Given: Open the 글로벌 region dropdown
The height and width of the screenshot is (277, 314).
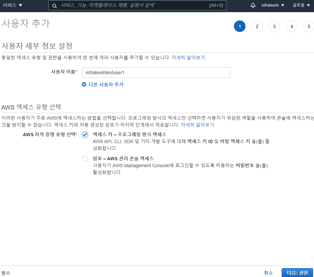Looking at the screenshot, I should click(x=301, y=5).
